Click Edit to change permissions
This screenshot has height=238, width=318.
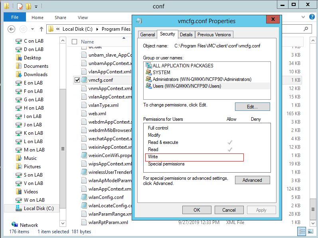(252, 107)
